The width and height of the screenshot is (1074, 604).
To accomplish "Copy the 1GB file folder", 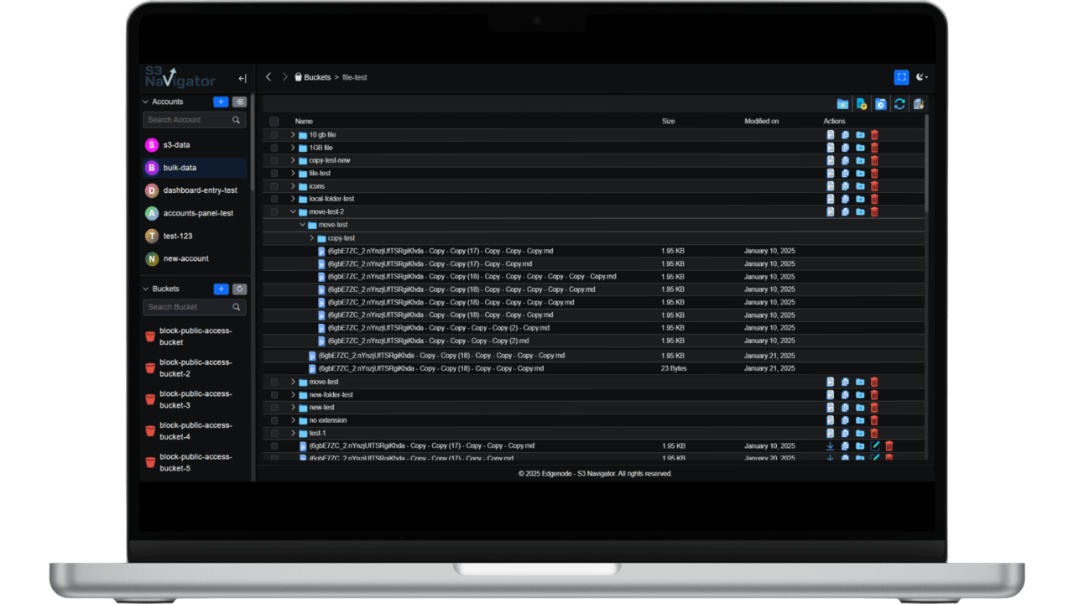I will pos(845,148).
